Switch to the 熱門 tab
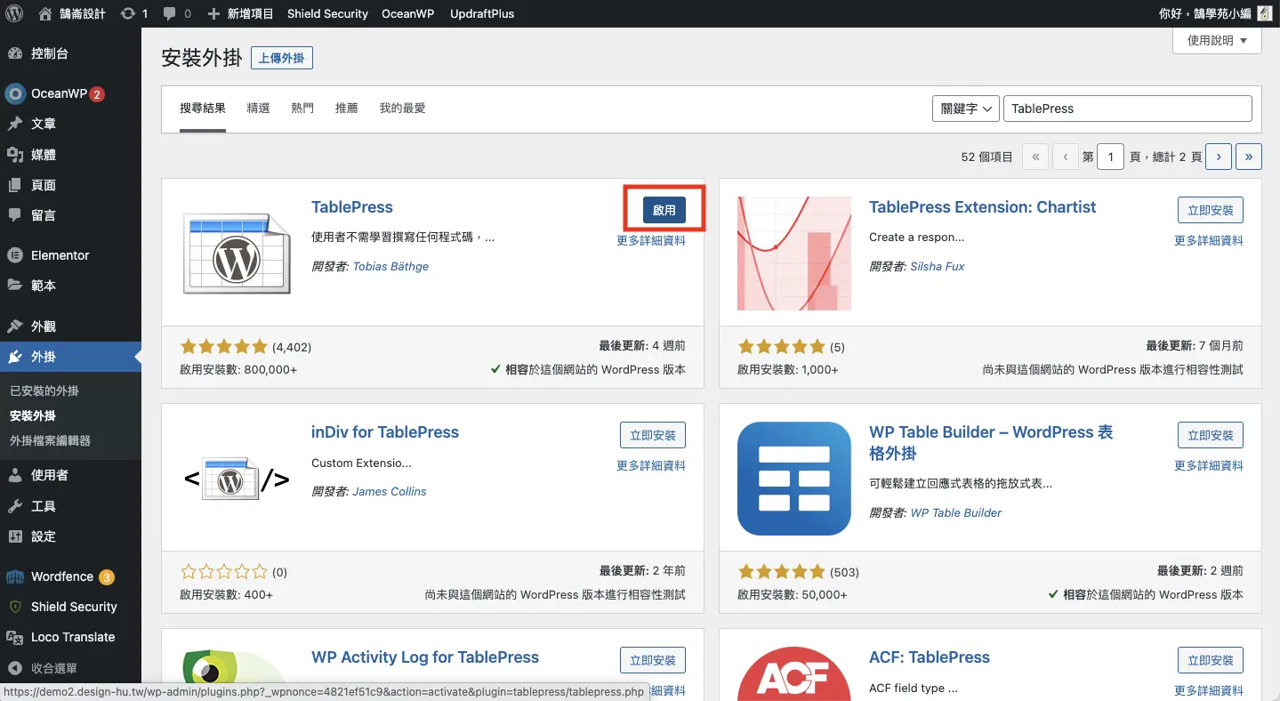 coord(302,109)
